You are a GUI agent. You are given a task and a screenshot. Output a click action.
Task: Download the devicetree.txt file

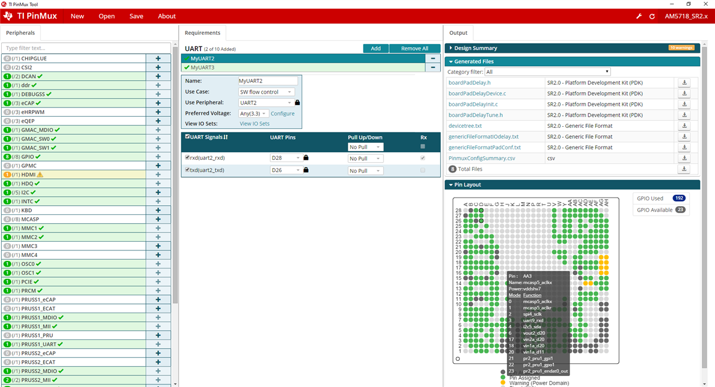pos(685,126)
